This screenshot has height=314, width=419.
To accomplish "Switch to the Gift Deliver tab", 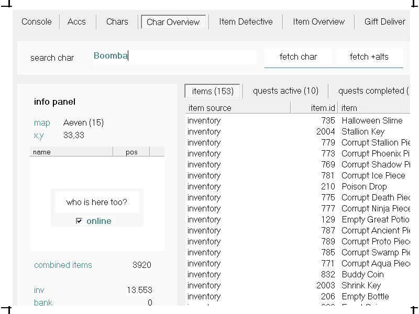I will click(384, 22).
